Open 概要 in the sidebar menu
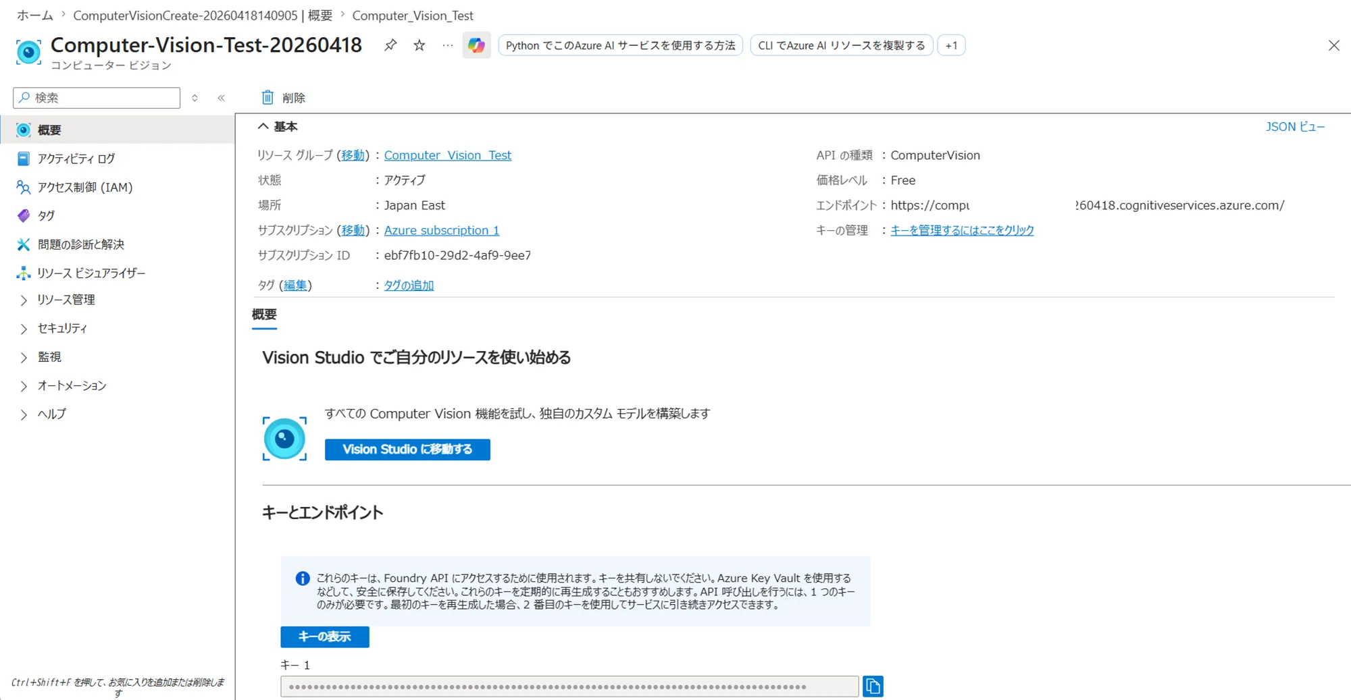Image resolution: width=1351 pixels, height=700 pixels. 118,130
